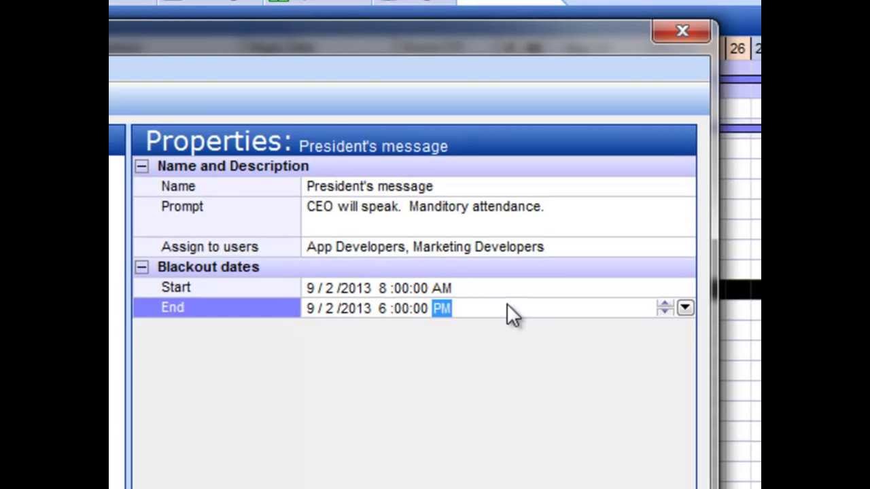Collapse the Name and Description section
The width and height of the screenshot is (870, 489).
tap(141, 166)
